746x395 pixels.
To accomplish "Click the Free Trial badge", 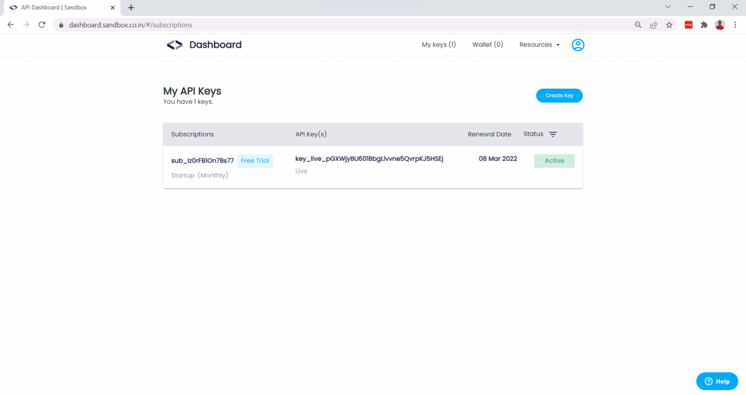I will tap(255, 161).
